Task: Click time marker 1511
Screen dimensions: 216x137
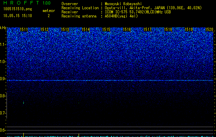Action: pyautogui.click(x=24, y=29)
